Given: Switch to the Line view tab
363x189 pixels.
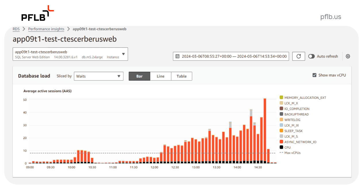Looking at the screenshot, I should (x=161, y=76).
